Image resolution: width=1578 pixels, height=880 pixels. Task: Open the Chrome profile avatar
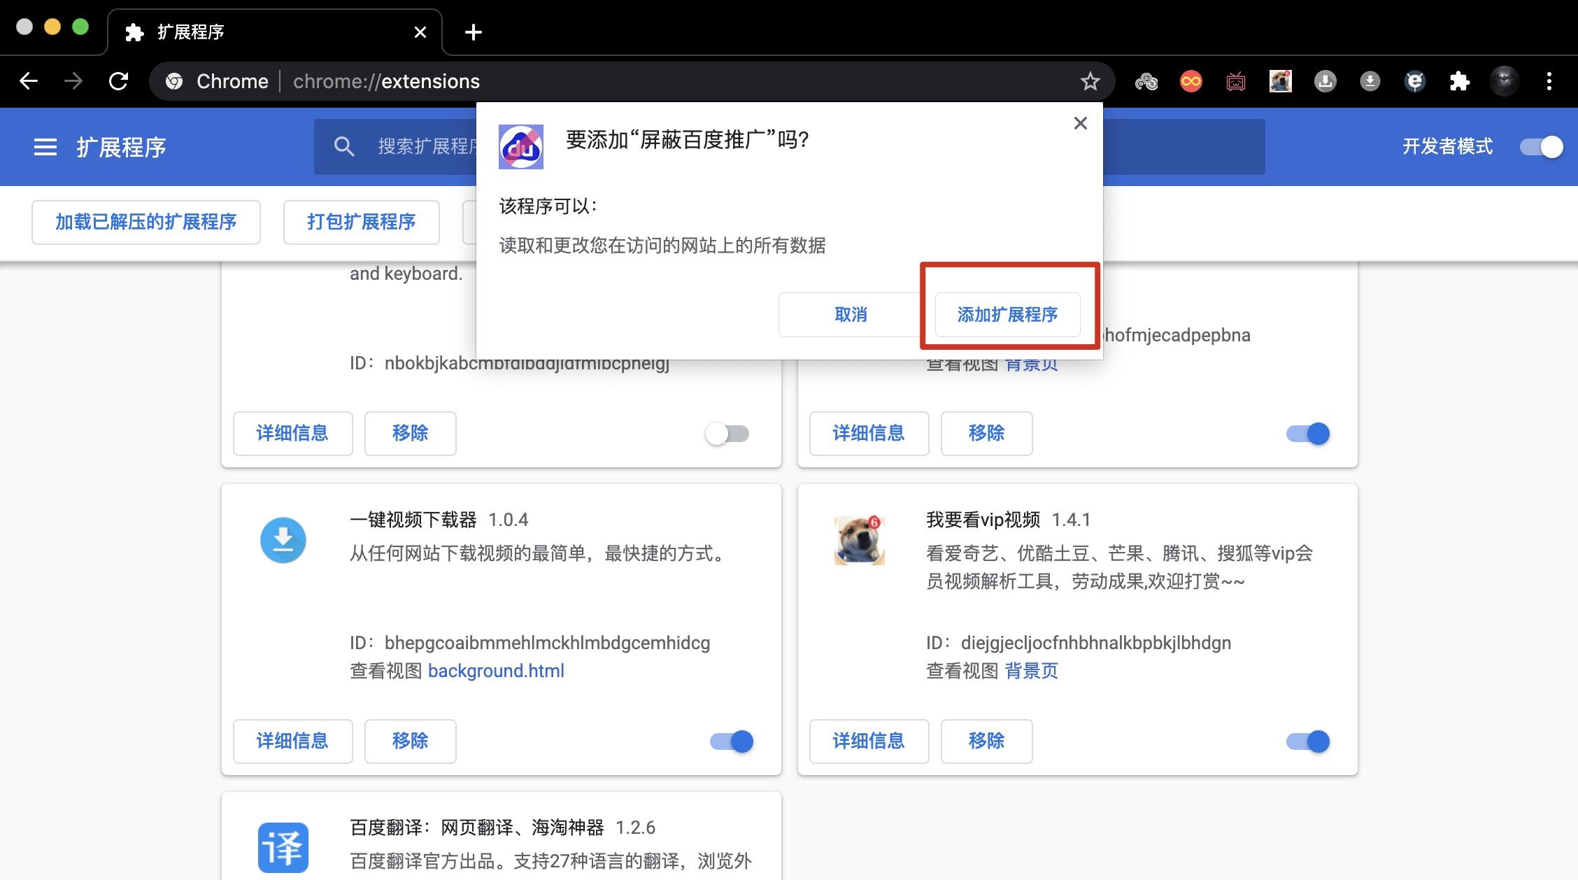pyautogui.click(x=1504, y=81)
